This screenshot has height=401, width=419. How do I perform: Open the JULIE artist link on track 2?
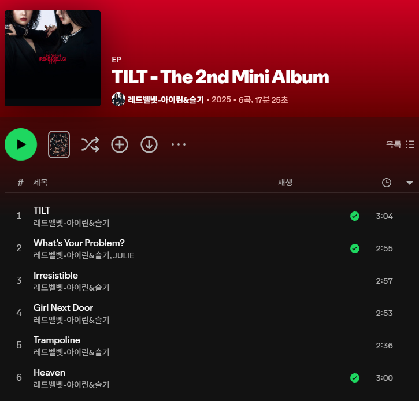[124, 255]
